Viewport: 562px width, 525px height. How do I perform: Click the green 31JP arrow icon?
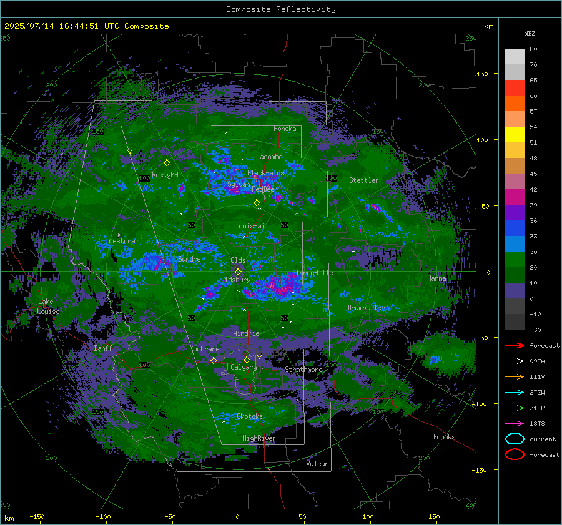coord(515,408)
